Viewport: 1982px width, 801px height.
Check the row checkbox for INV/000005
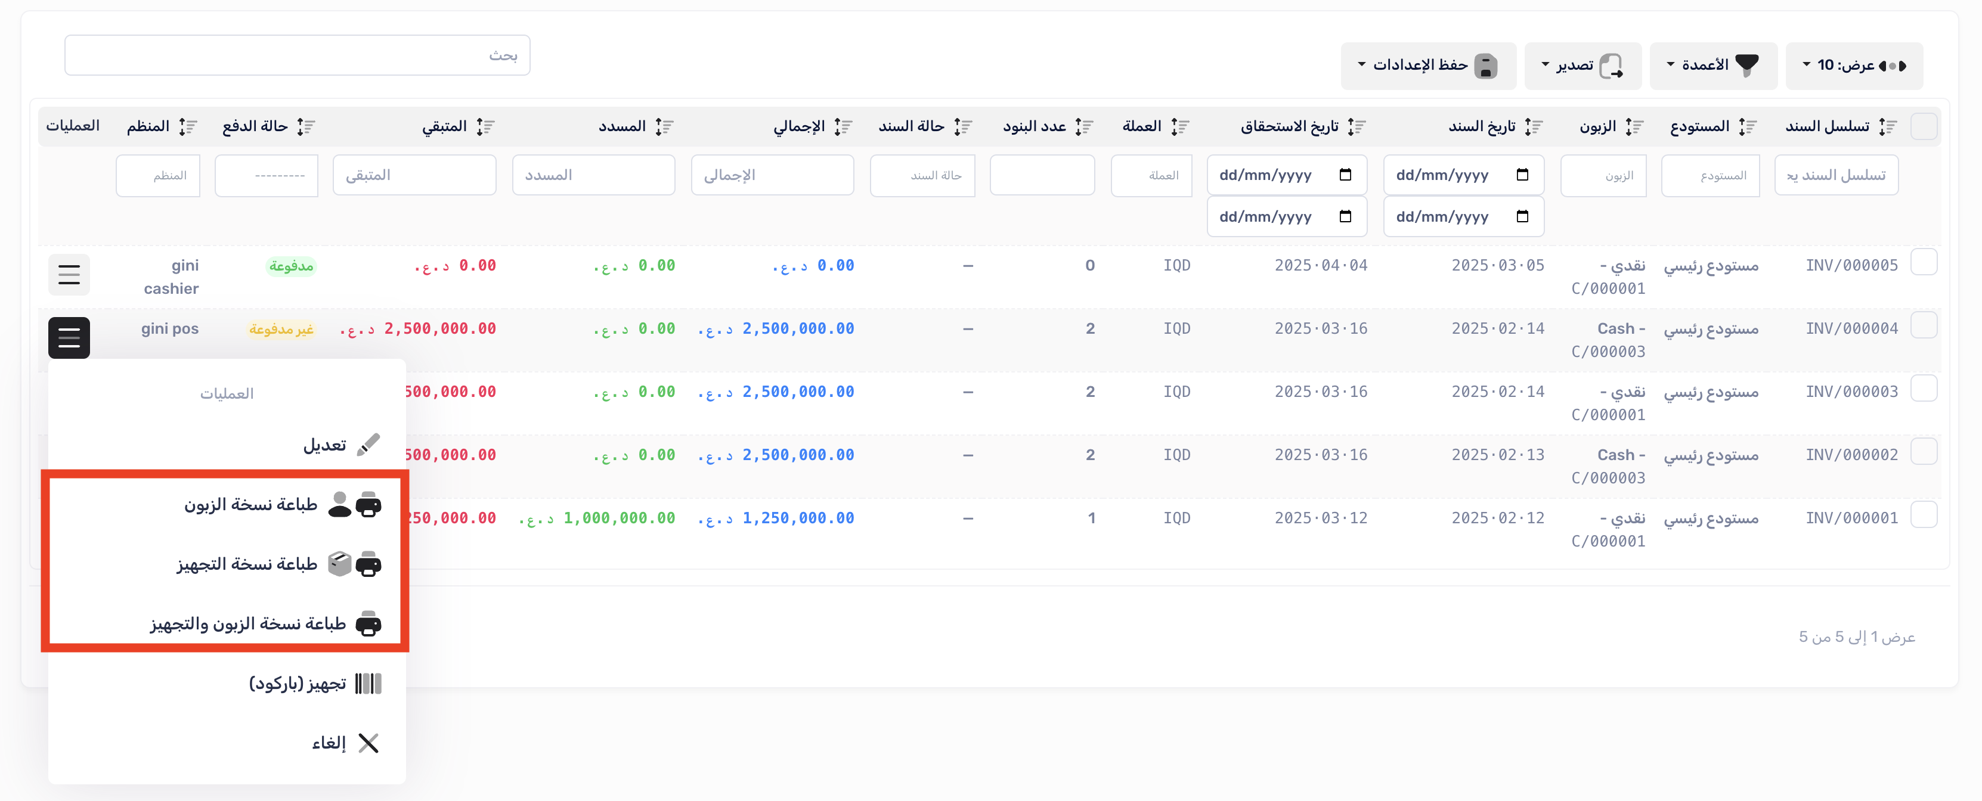[1924, 262]
